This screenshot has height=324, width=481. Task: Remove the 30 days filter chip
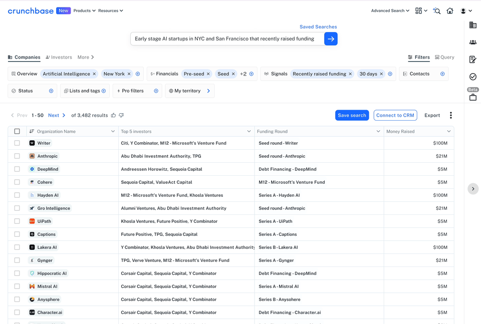point(381,74)
